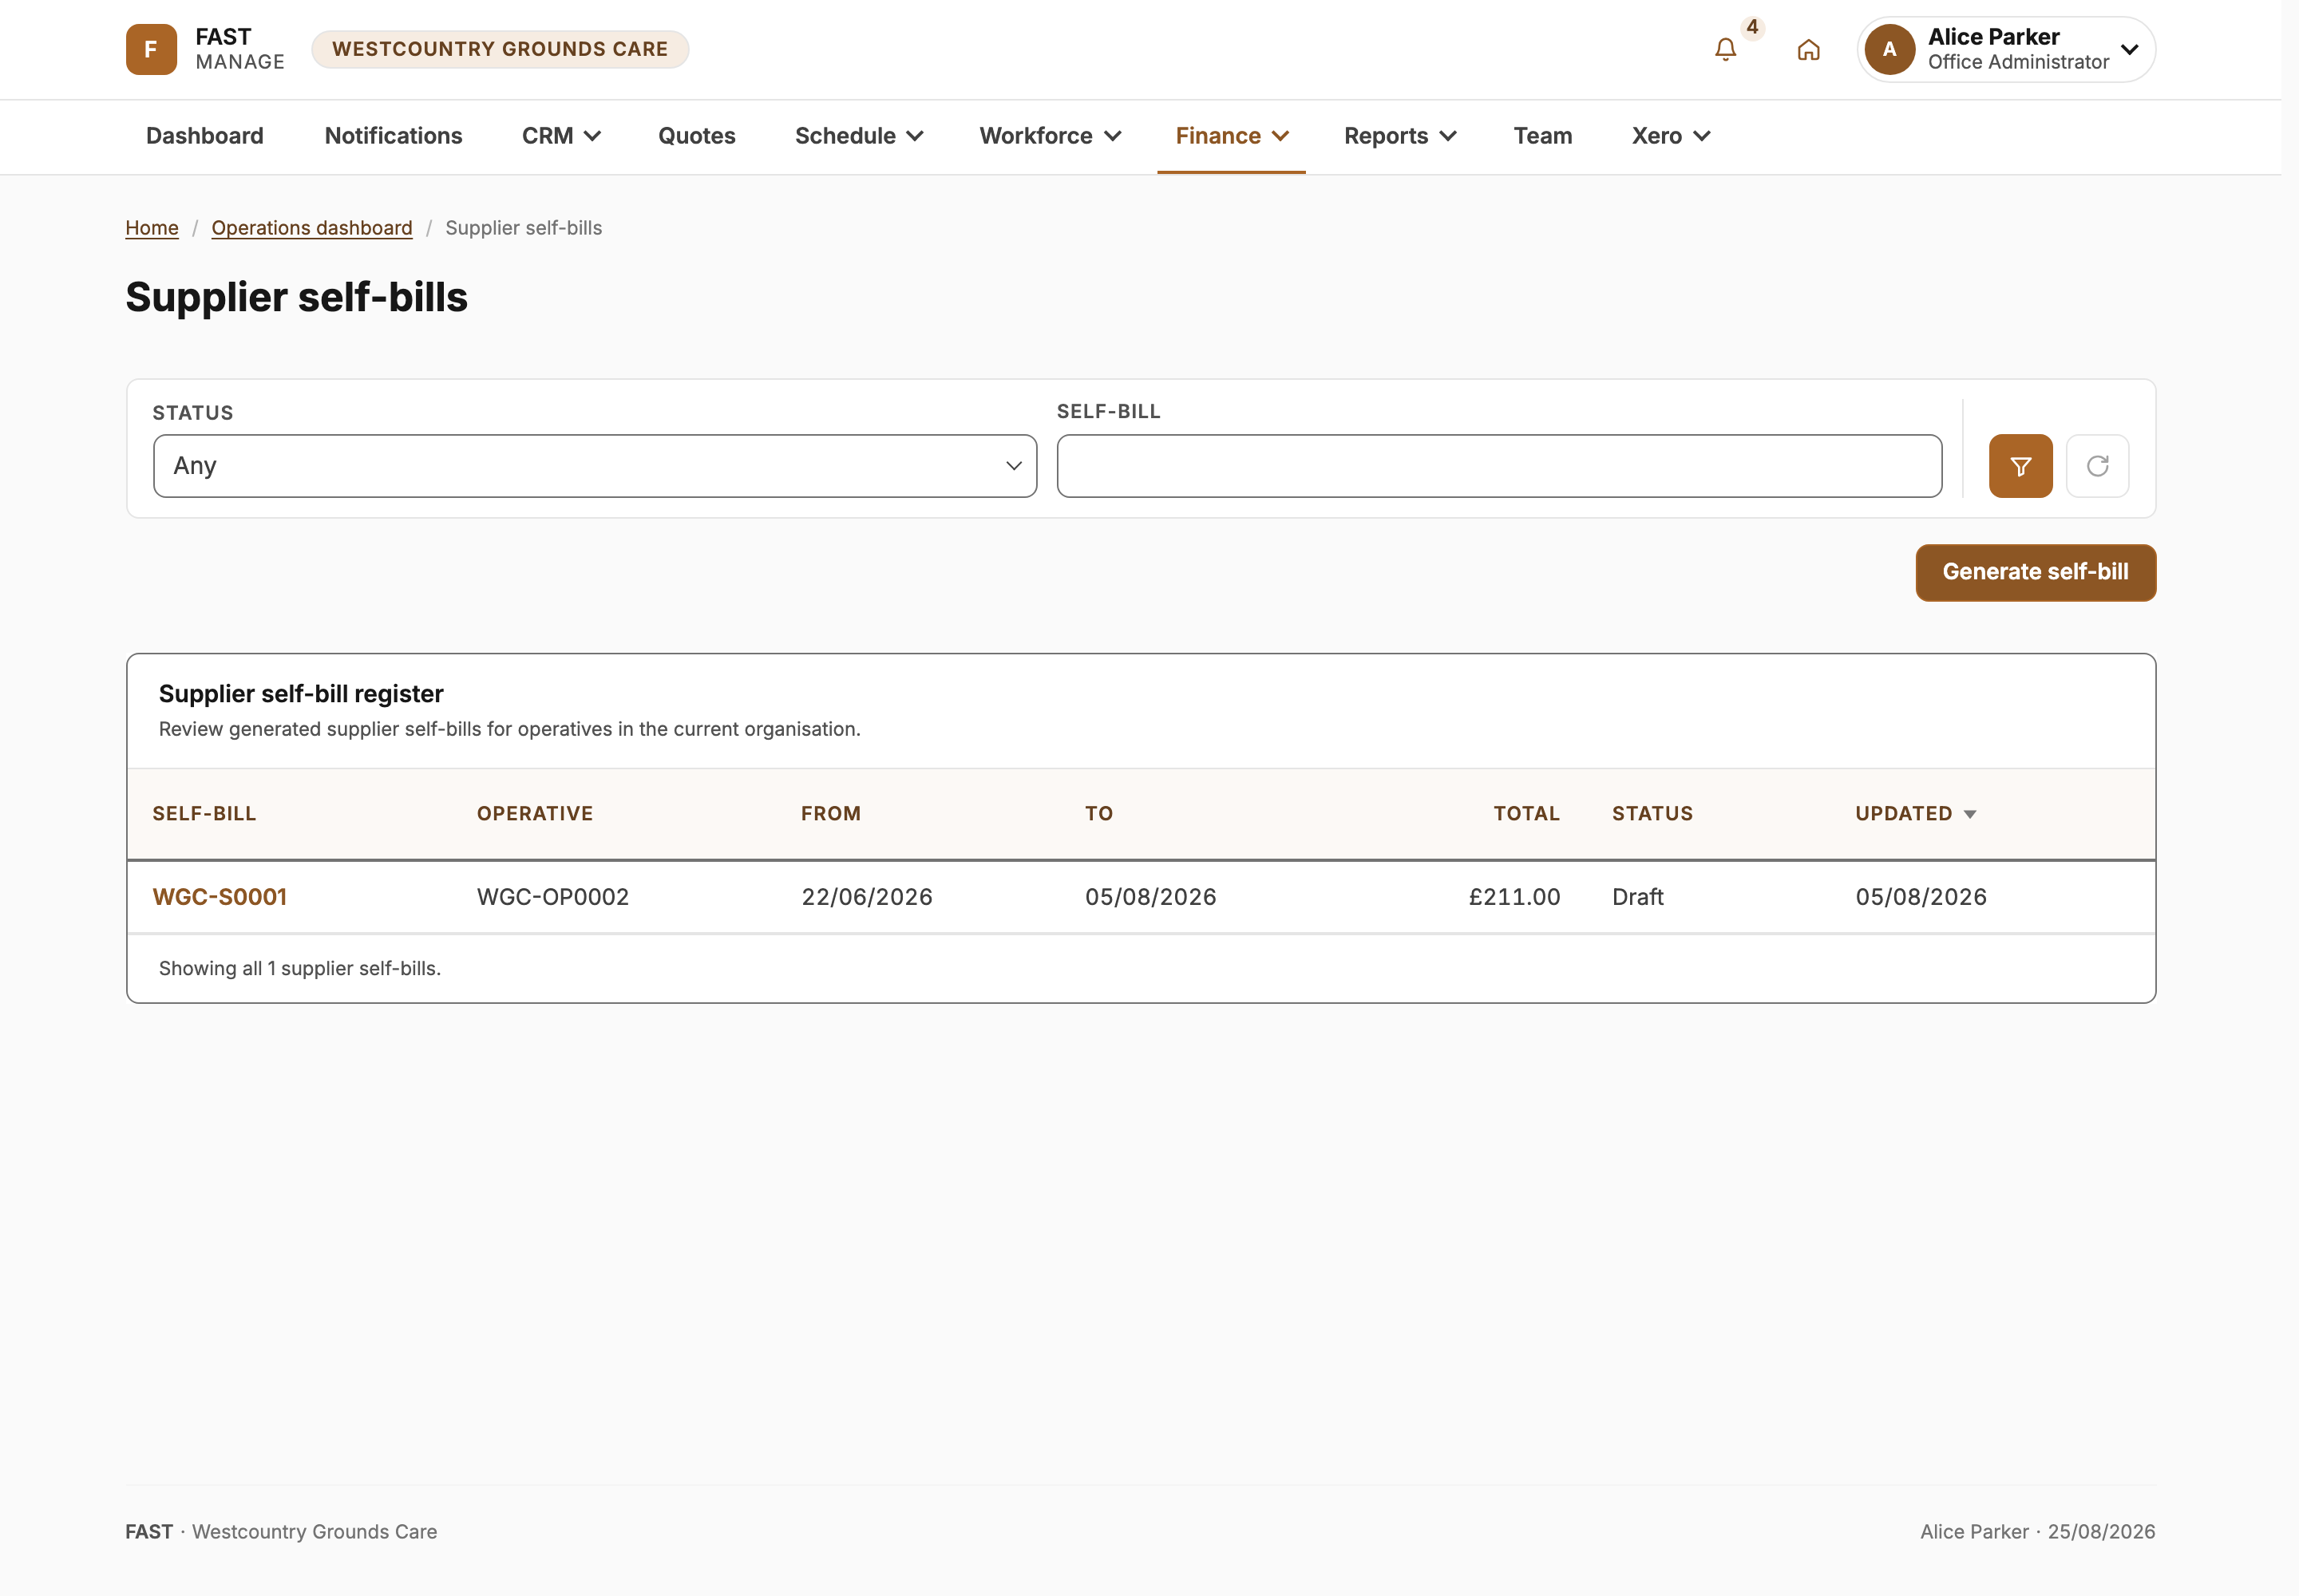
Task: Sort by the Updated column arrow
Action: coord(1969,815)
